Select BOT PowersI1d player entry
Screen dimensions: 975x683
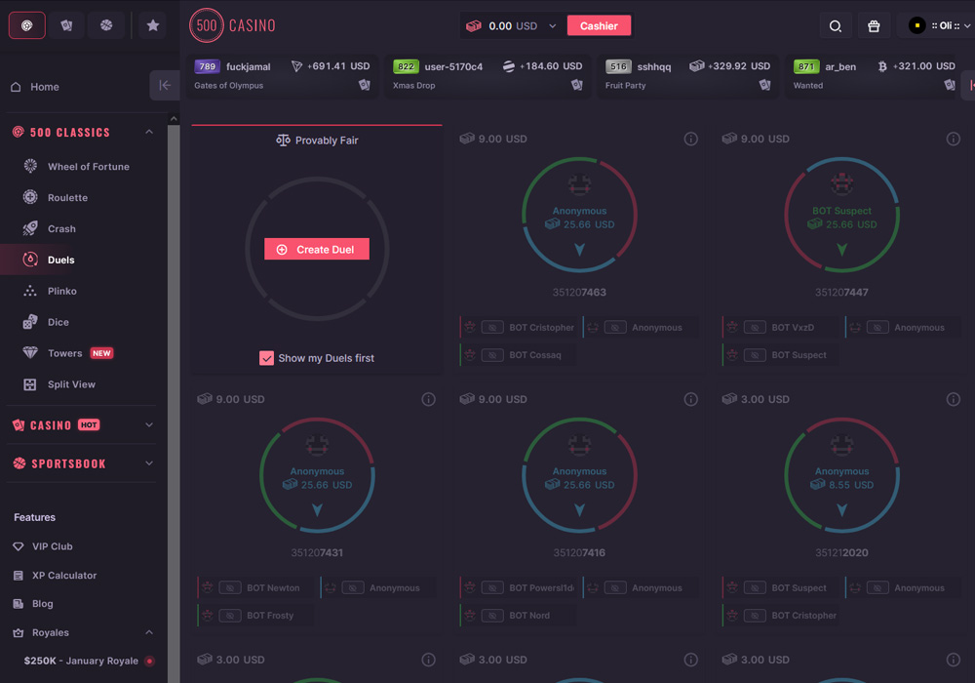518,587
